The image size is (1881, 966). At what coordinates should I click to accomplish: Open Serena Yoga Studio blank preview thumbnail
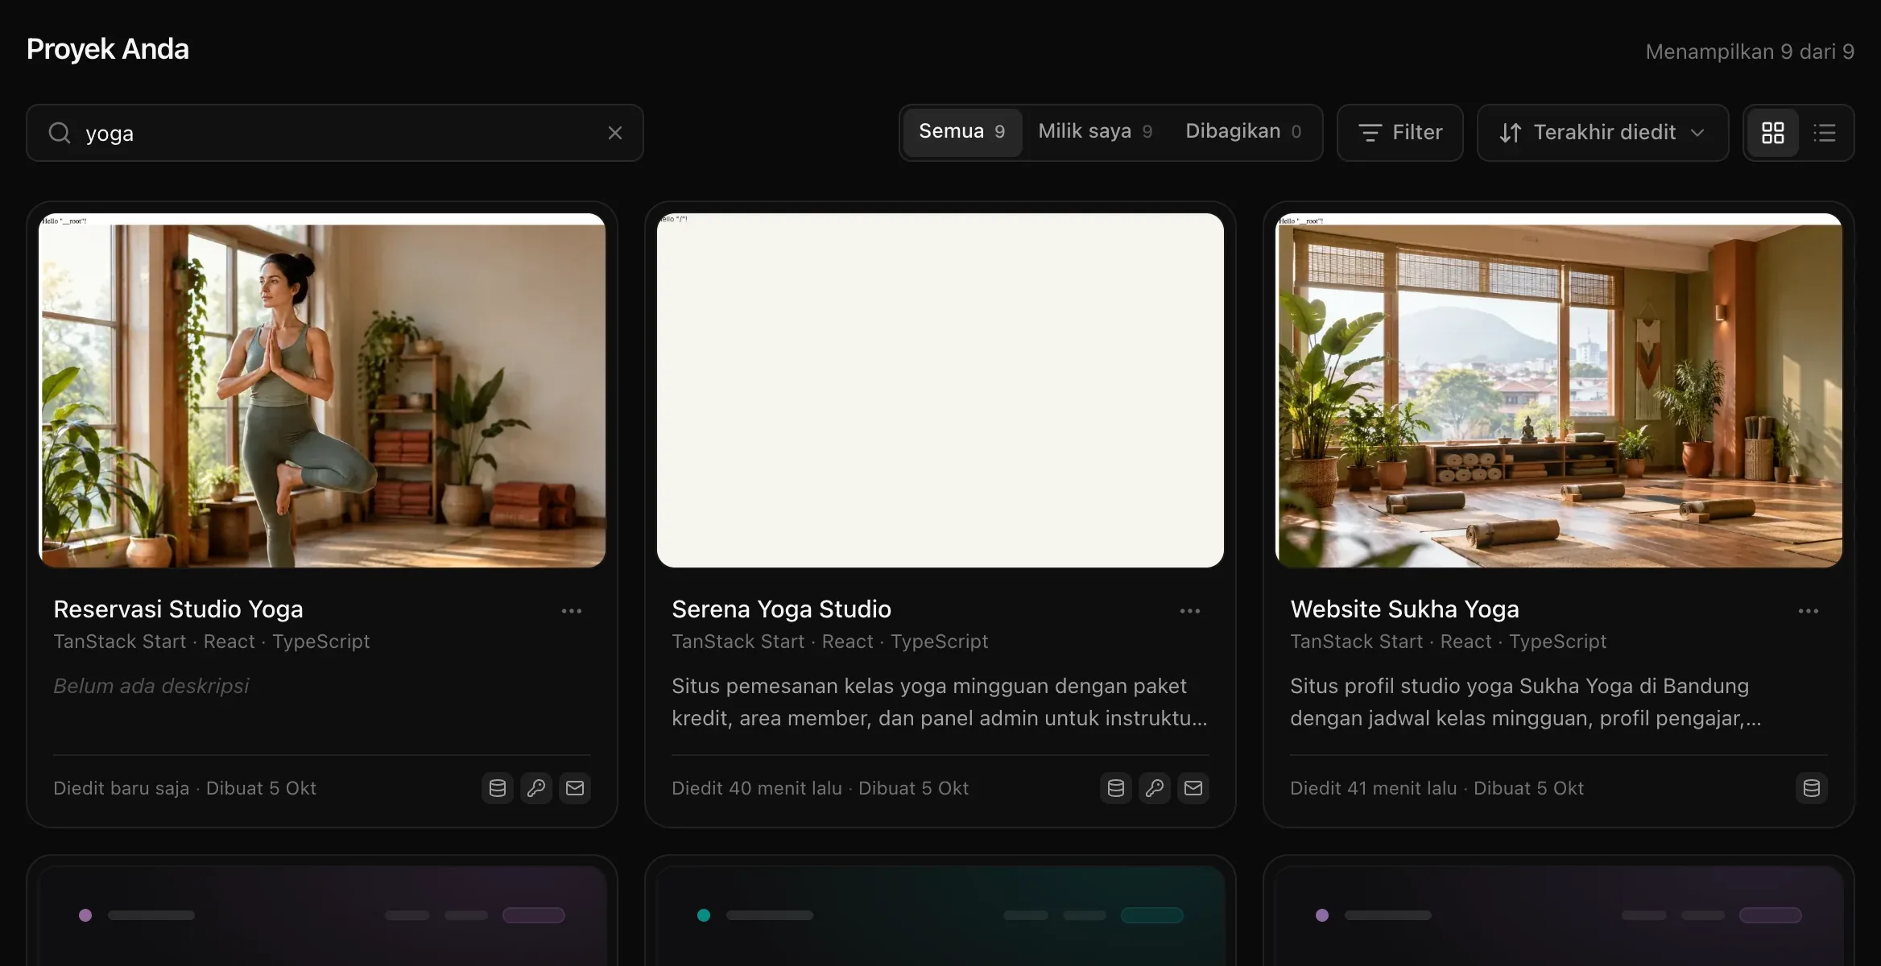coord(940,390)
